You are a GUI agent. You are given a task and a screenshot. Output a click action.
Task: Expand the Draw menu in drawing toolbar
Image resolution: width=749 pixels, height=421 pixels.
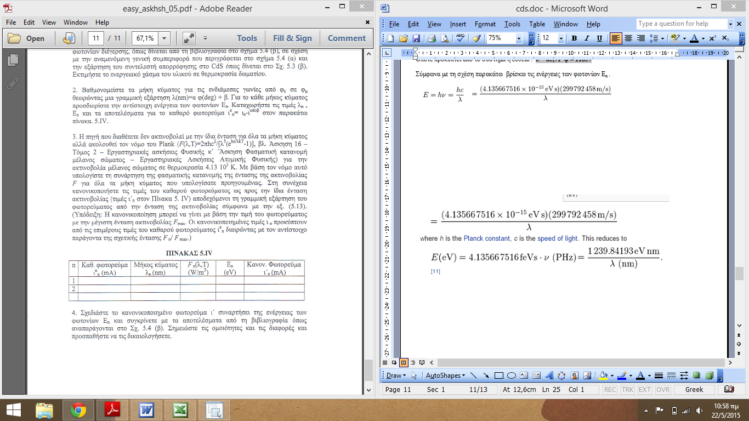tap(395, 376)
